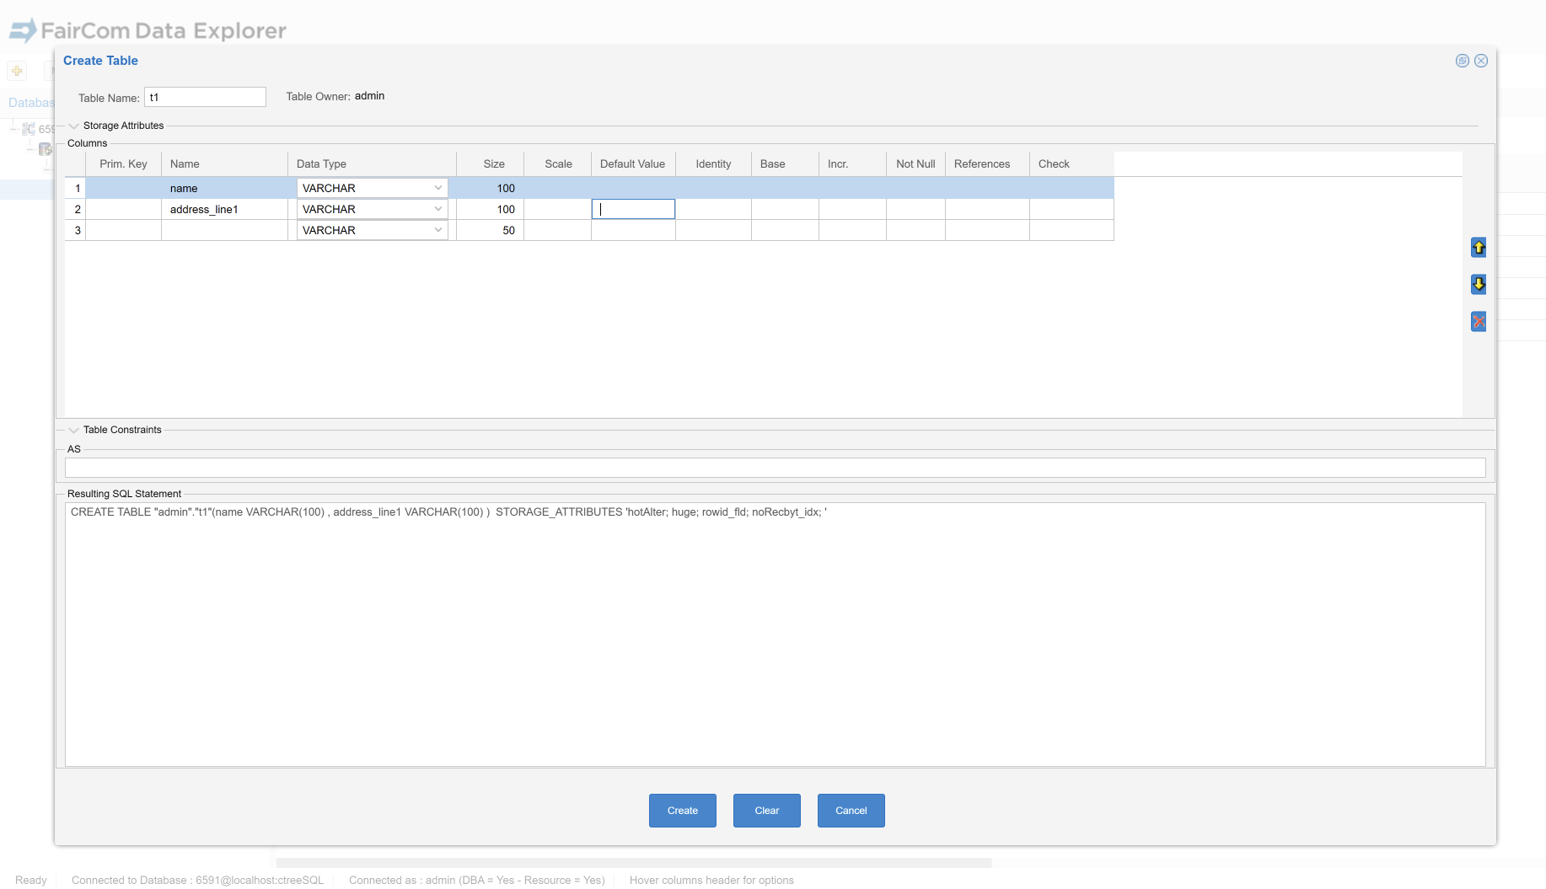Click the Clear button
Viewport: 1546px width, 889px height.
point(767,811)
